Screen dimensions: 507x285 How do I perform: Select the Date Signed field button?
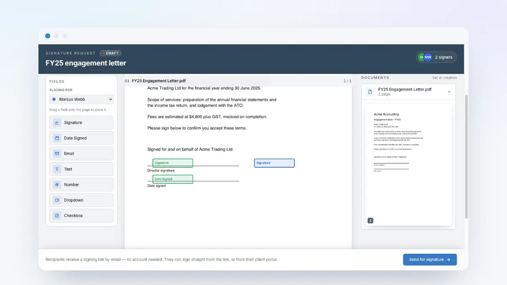[82, 138]
